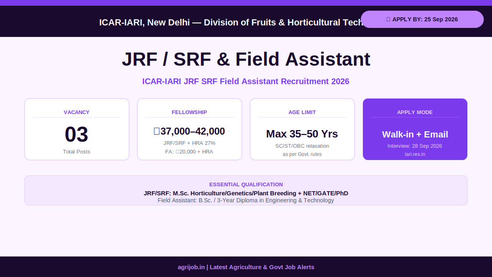
Task: Click the Field Assistant: B.Sc. diploma line
Action: tap(246, 200)
